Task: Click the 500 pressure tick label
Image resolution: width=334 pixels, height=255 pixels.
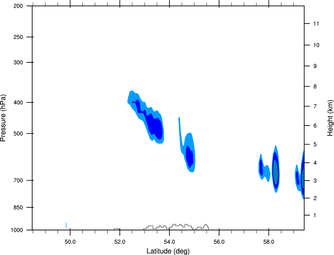Action: [x=18, y=133]
